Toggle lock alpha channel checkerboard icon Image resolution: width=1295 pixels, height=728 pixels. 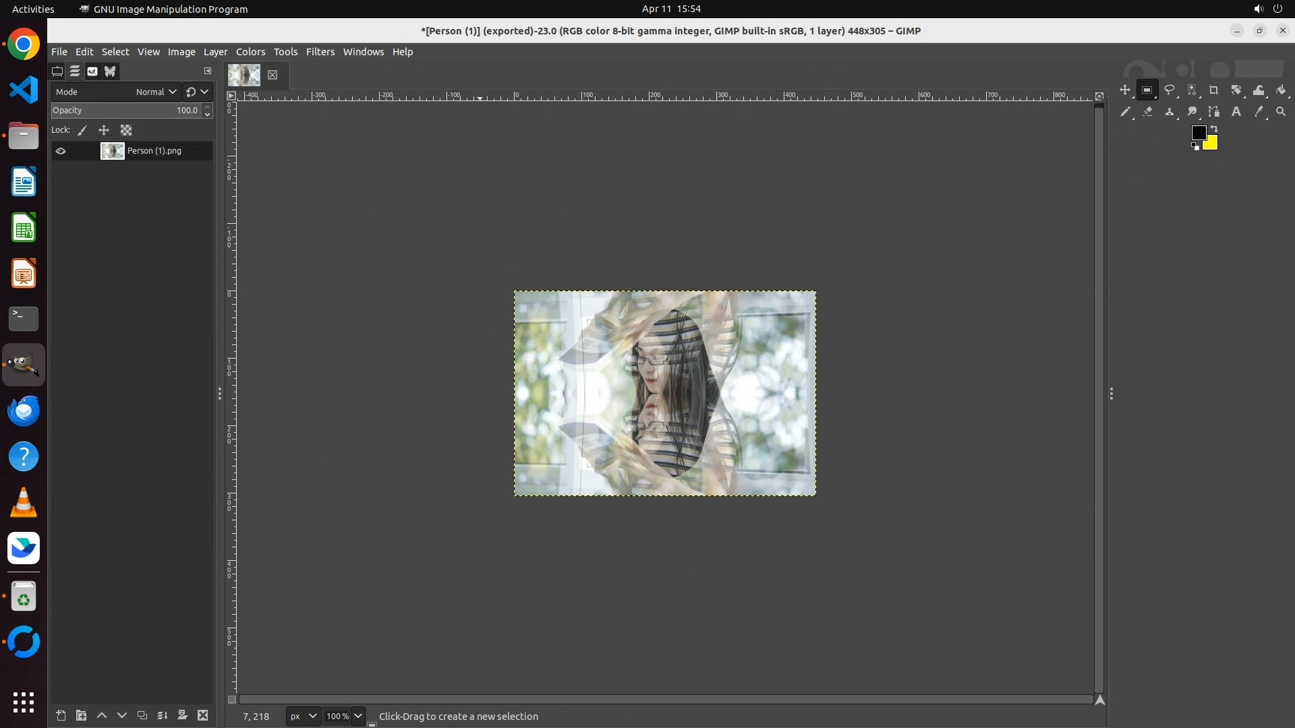(x=126, y=130)
